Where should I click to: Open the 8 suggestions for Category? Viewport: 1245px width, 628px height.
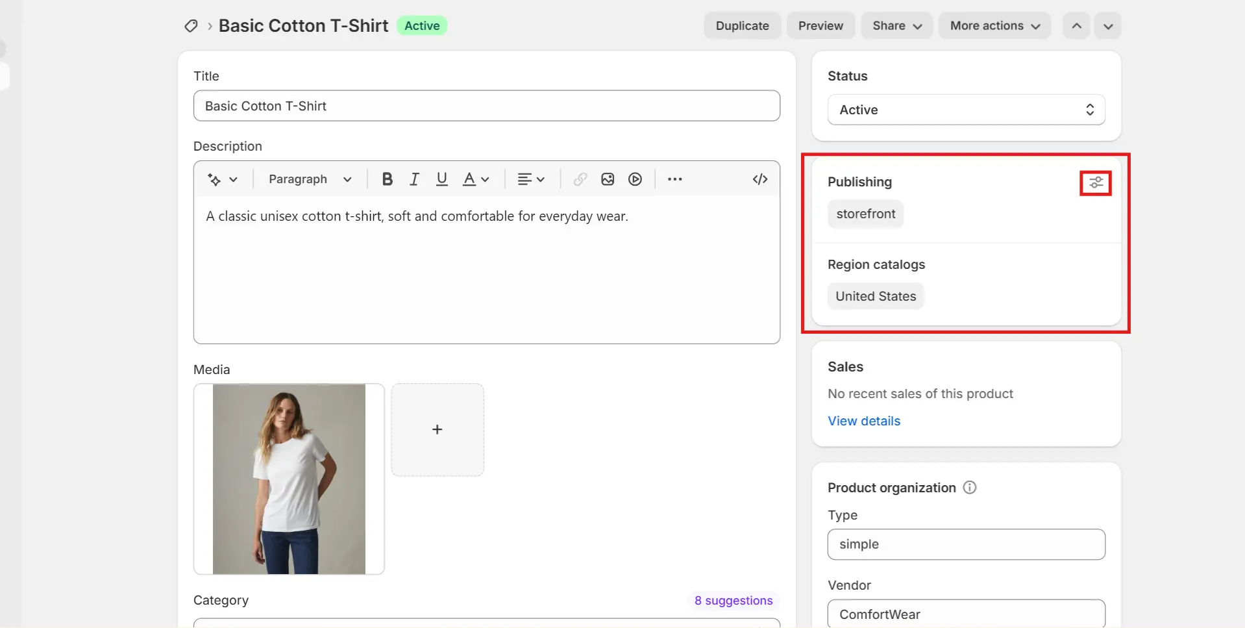(733, 600)
